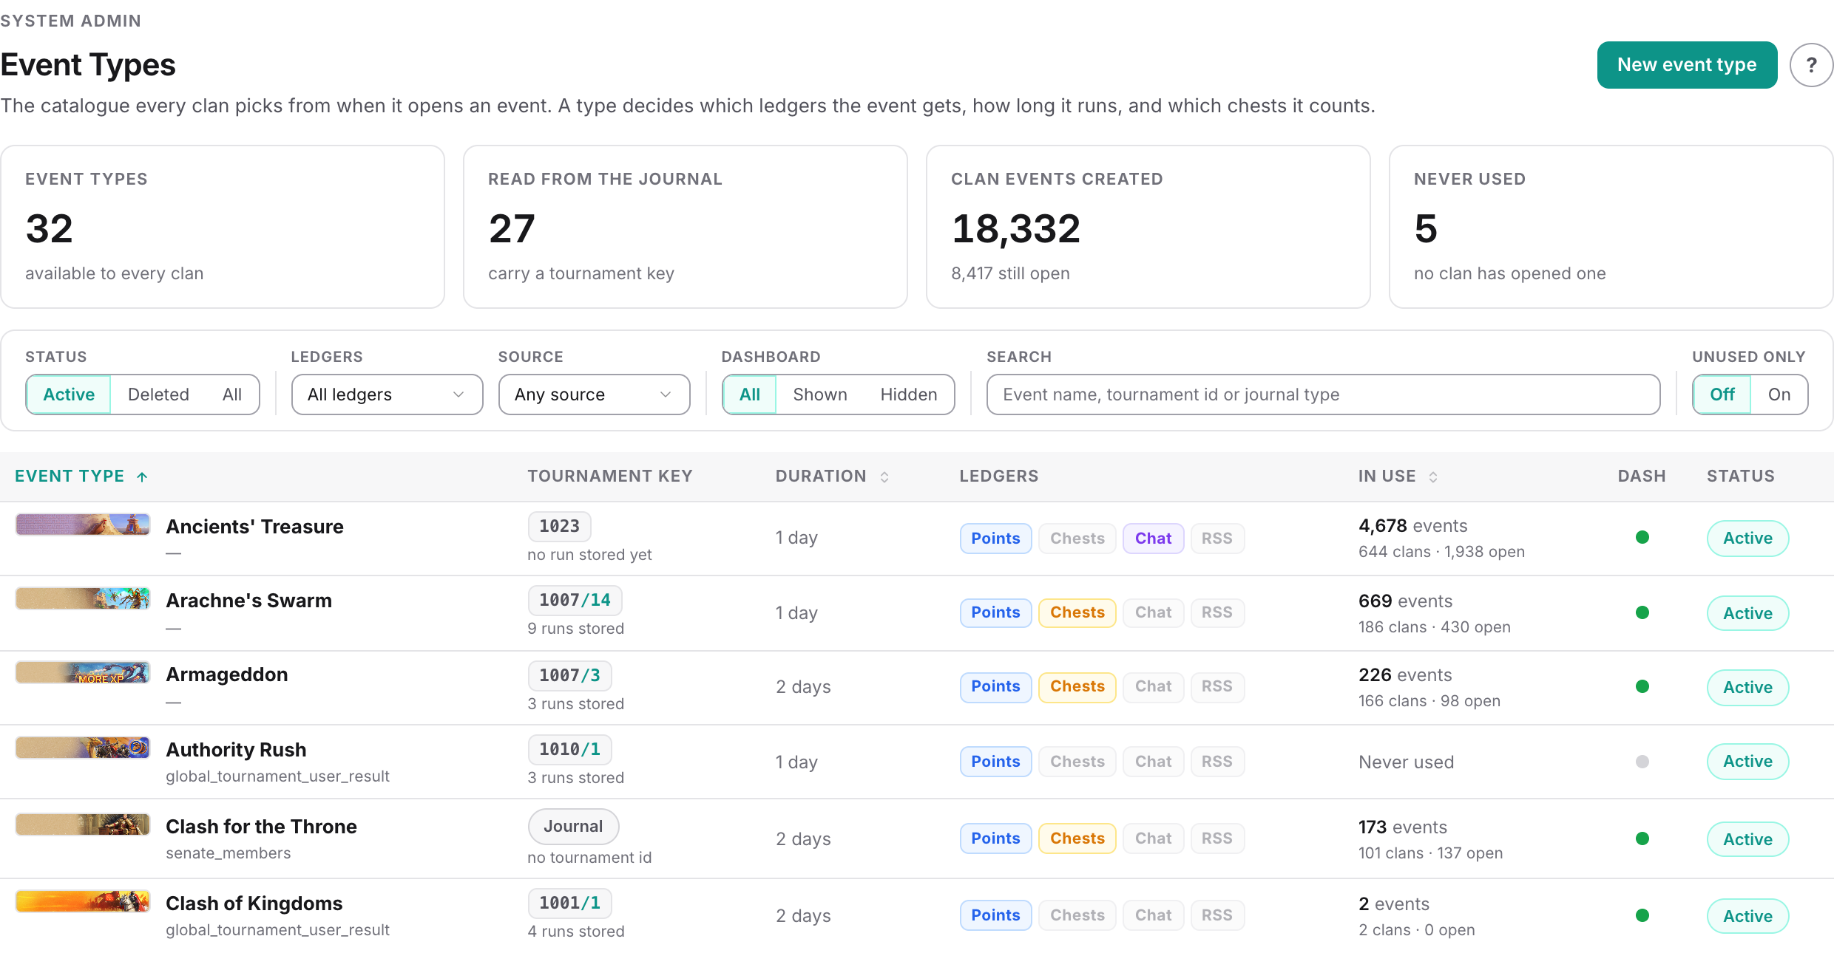Open Clash of Kingdoms banner thumbnail
The image size is (1834, 953).
(x=83, y=901)
